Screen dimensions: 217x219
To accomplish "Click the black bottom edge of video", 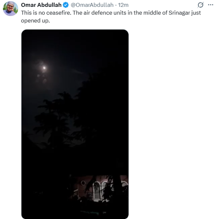I will tap(75, 216).
